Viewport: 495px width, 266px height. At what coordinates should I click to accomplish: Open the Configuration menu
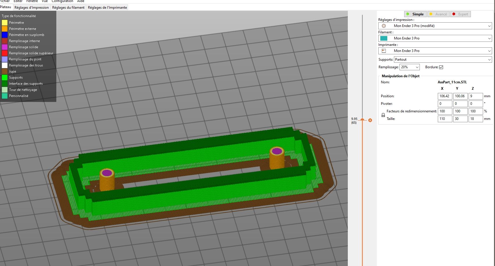pyautogui.click(x=62, y=1)
